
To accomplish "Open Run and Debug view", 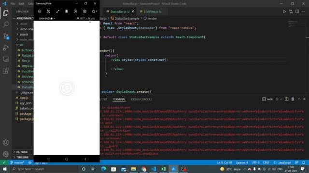I will [x=6, y=48].
